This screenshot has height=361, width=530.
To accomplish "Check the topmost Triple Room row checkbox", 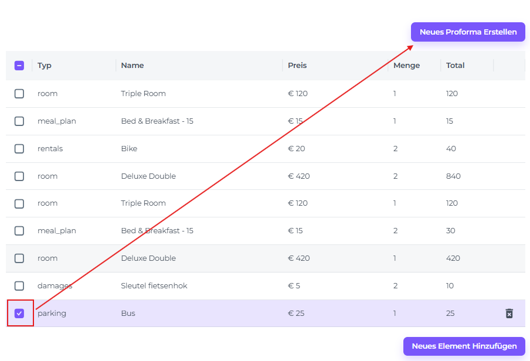I will 19,94.
